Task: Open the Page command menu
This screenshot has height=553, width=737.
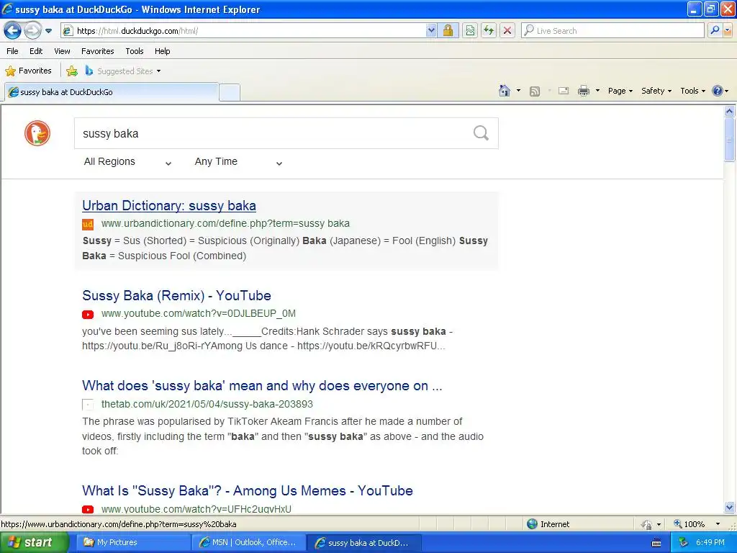Action: click(x=620, y=91)
